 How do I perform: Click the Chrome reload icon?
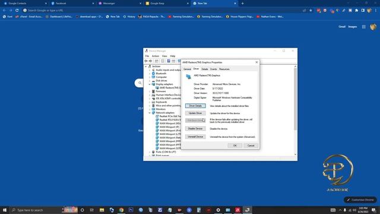point(17,11)
